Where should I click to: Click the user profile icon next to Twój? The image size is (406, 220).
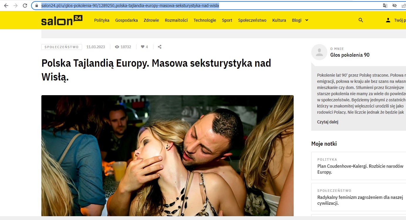pos(388,20)
